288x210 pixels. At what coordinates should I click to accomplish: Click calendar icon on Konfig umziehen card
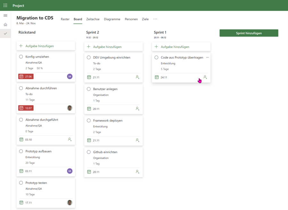coord(20,77)
